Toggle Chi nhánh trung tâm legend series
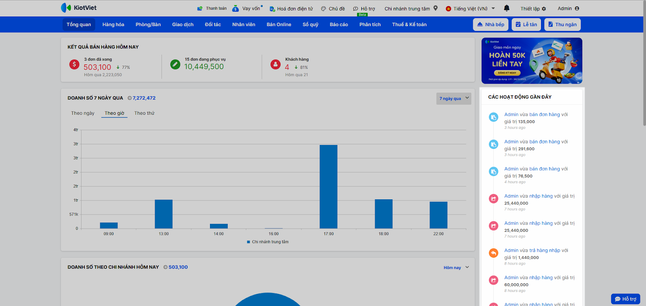The width and height of the screenshot is (646, 306). 268,242
